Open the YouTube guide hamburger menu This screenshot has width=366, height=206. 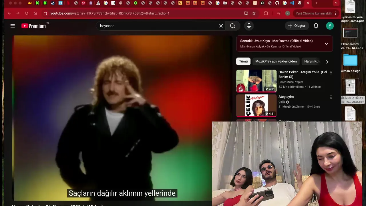point(13,26)
